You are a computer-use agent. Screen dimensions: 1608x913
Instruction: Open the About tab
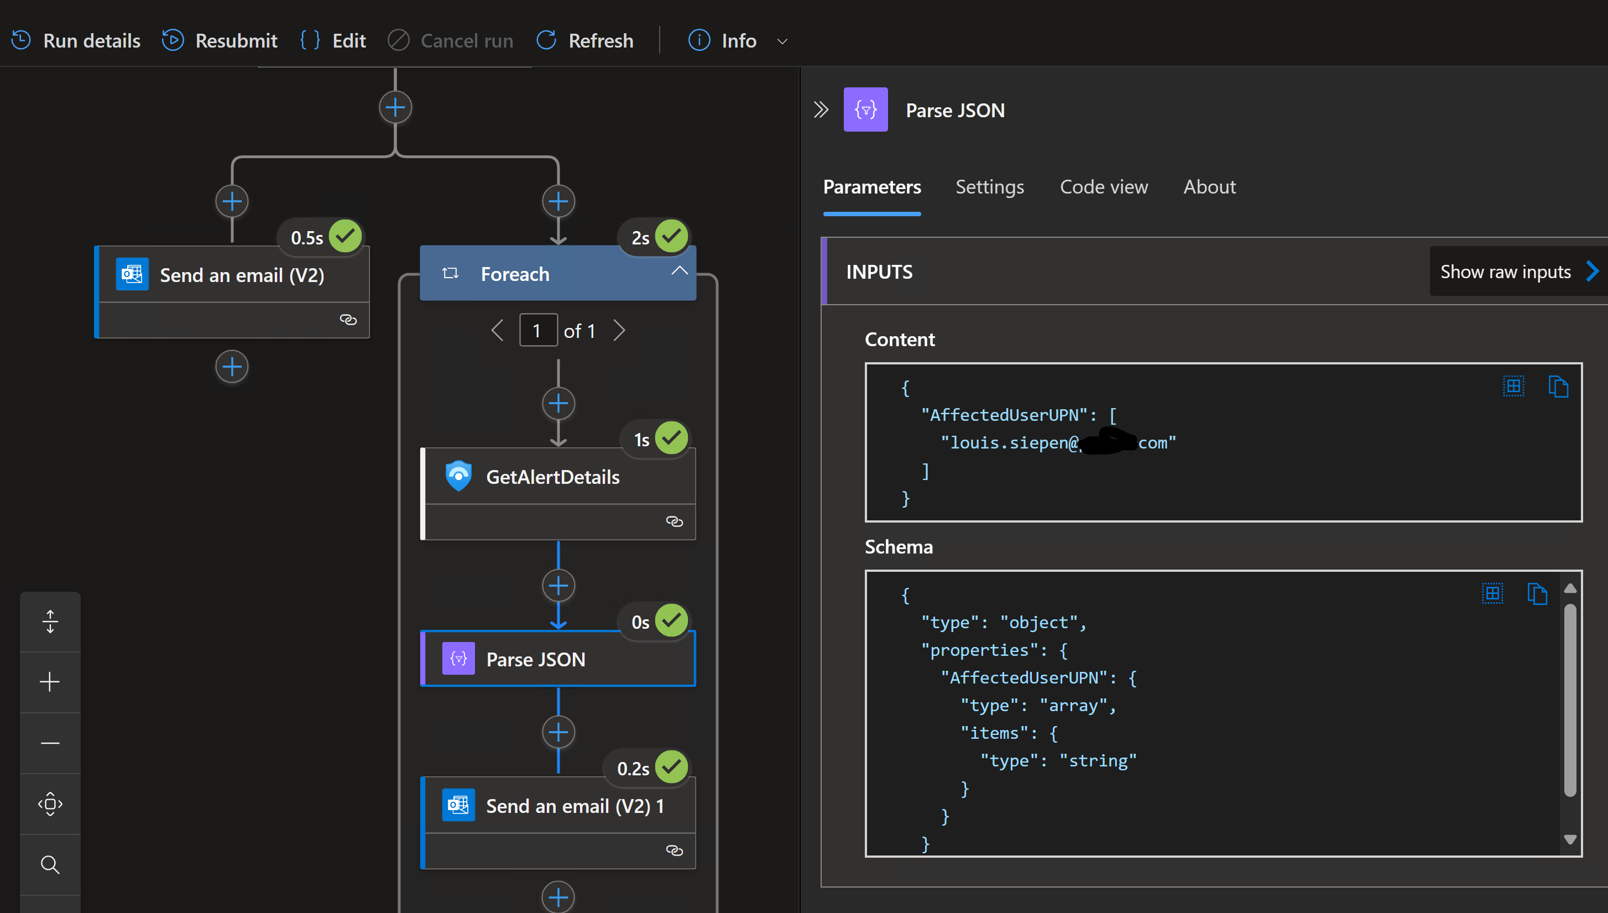tap(1209, 187)
